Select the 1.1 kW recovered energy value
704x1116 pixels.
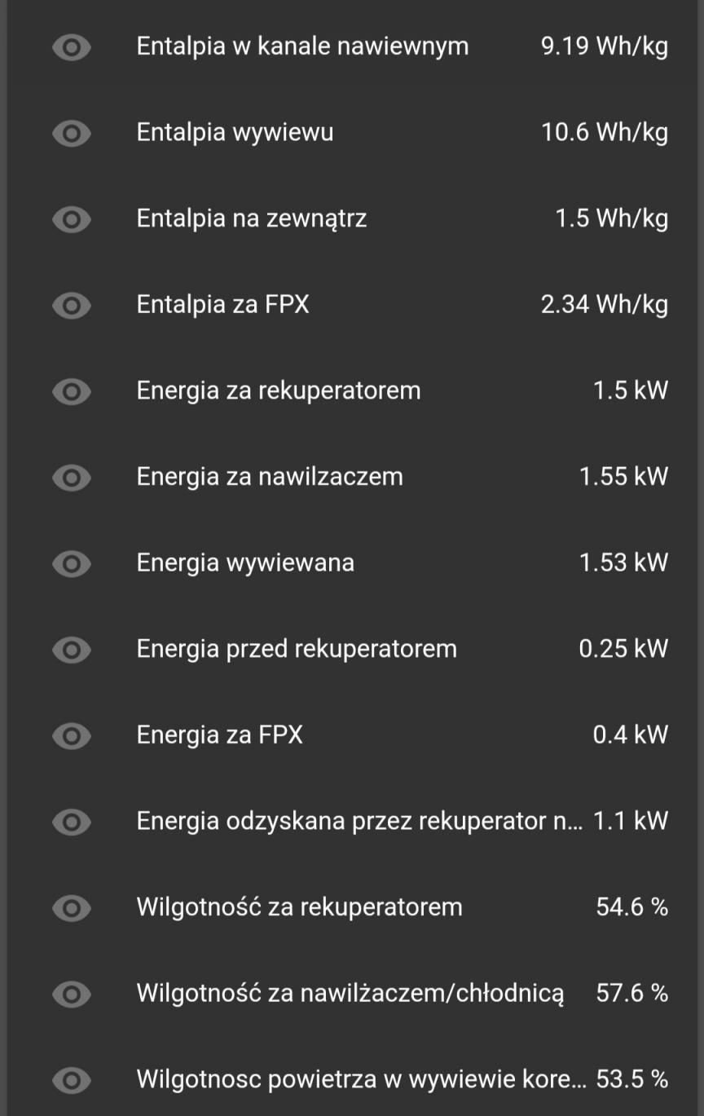click(631, 821)
